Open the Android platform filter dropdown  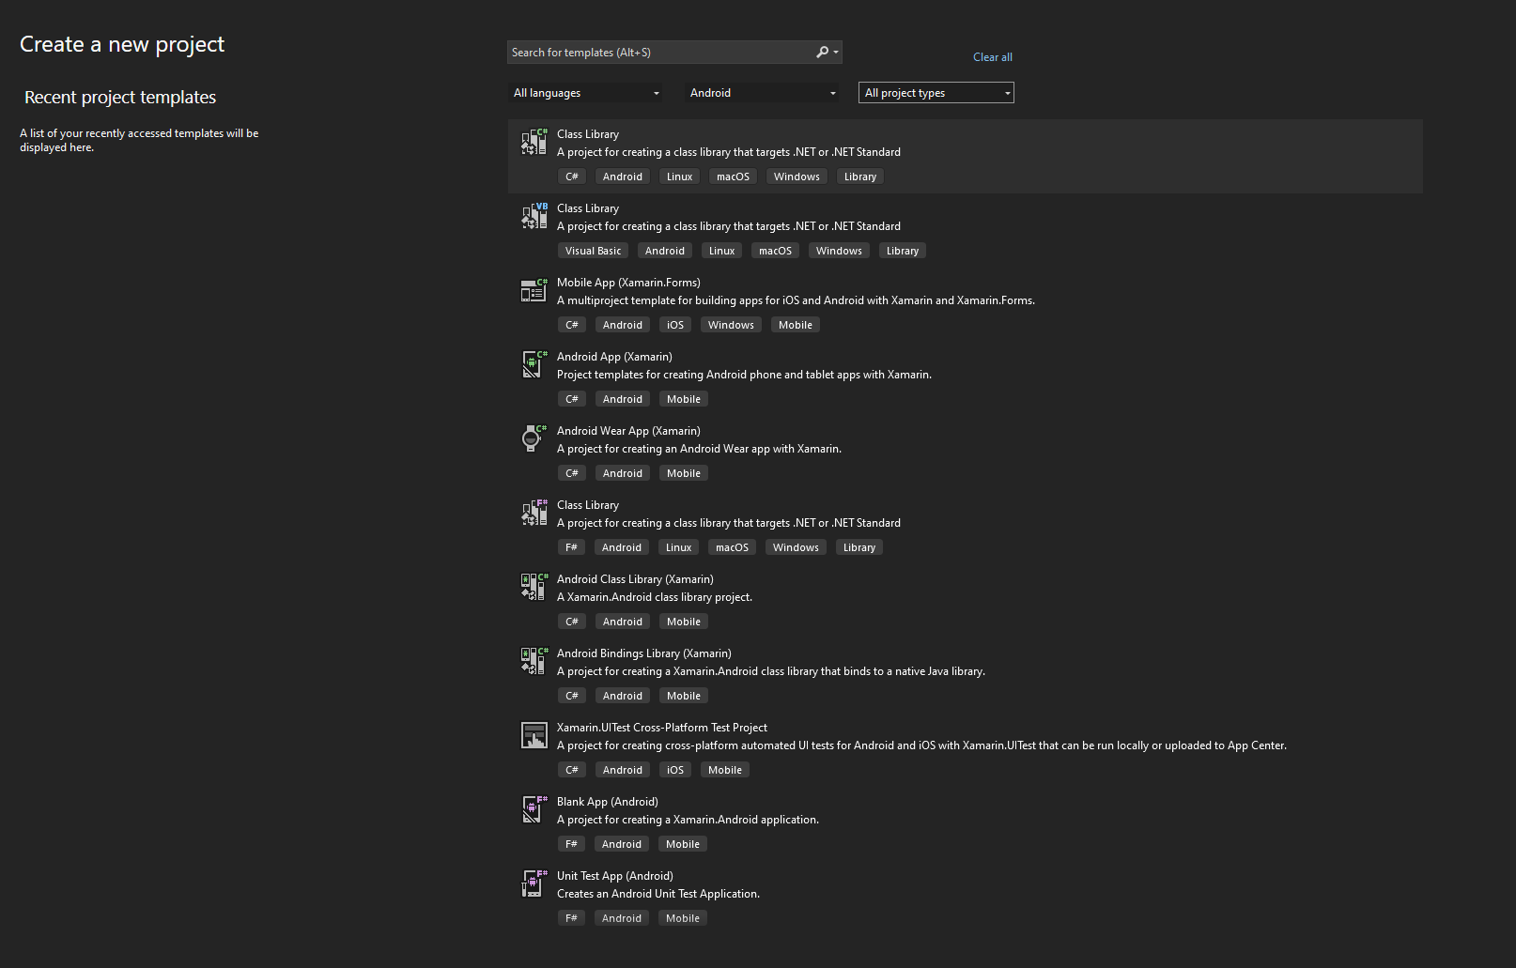pos(762,93)
